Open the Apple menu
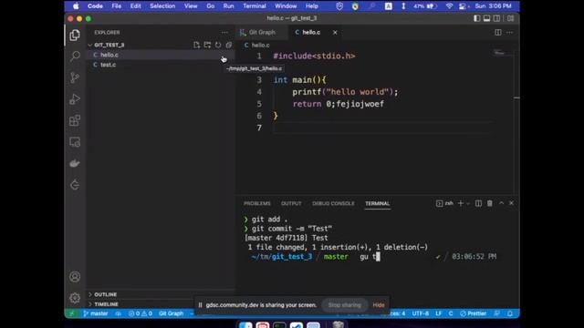This screenshot has width=584, height=328. (x=76, y=6)
